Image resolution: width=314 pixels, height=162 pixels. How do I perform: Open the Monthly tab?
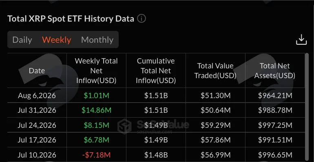pos(97,40)
